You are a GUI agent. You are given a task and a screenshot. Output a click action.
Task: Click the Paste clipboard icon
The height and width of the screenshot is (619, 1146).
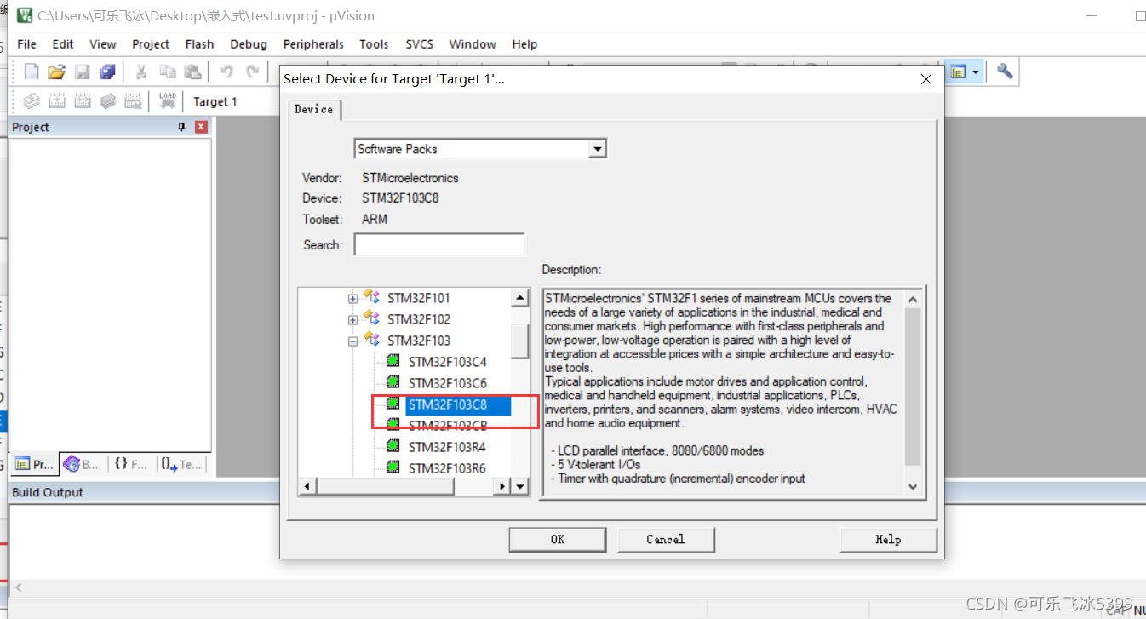193,72
